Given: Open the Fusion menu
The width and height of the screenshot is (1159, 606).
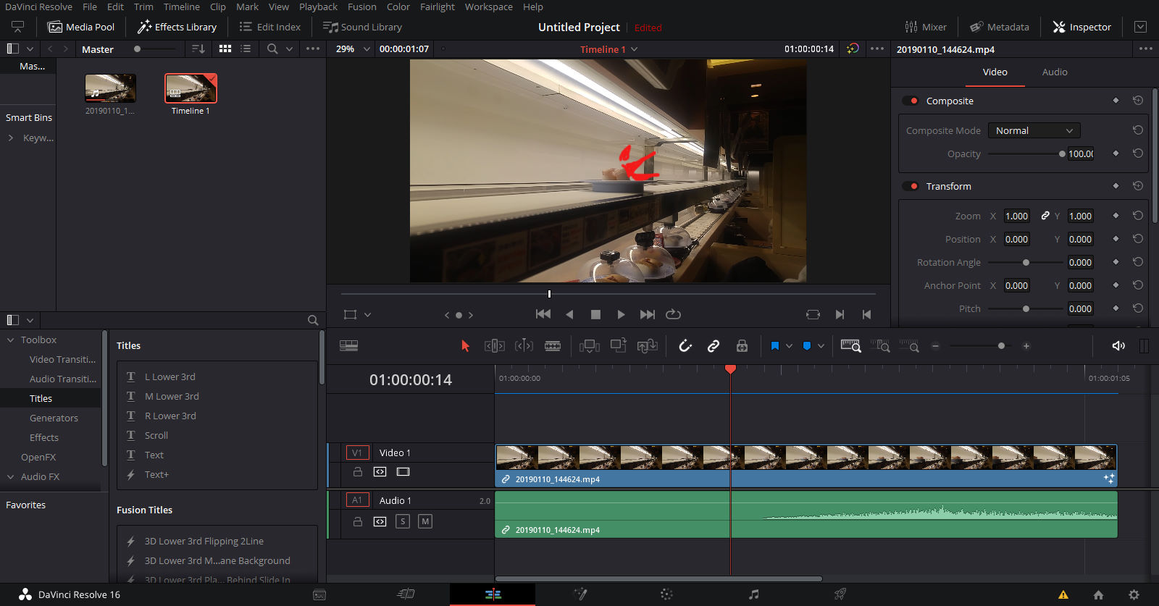Looking at the screenshot, I should click(x=361, y=7).
